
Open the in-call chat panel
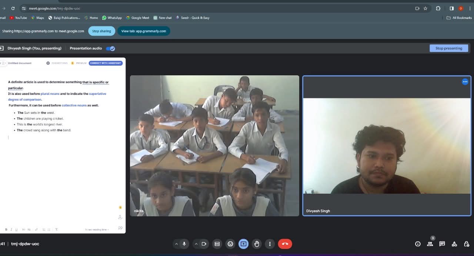[442, 244]
